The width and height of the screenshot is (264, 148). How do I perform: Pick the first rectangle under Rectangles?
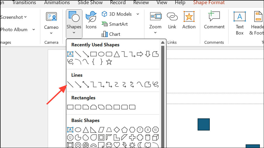[x=70, y=107]
